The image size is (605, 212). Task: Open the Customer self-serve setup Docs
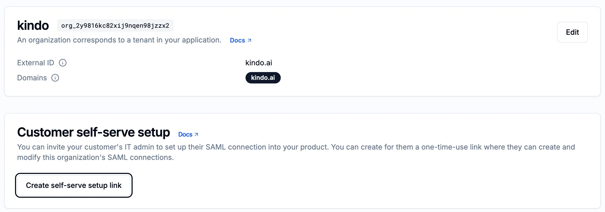186,134
